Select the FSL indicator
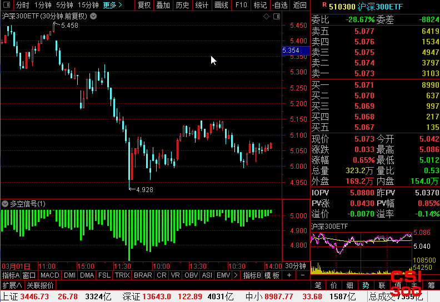 104,275
